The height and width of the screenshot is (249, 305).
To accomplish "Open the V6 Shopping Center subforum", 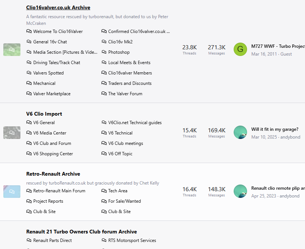I will click(x=53, y=154).
